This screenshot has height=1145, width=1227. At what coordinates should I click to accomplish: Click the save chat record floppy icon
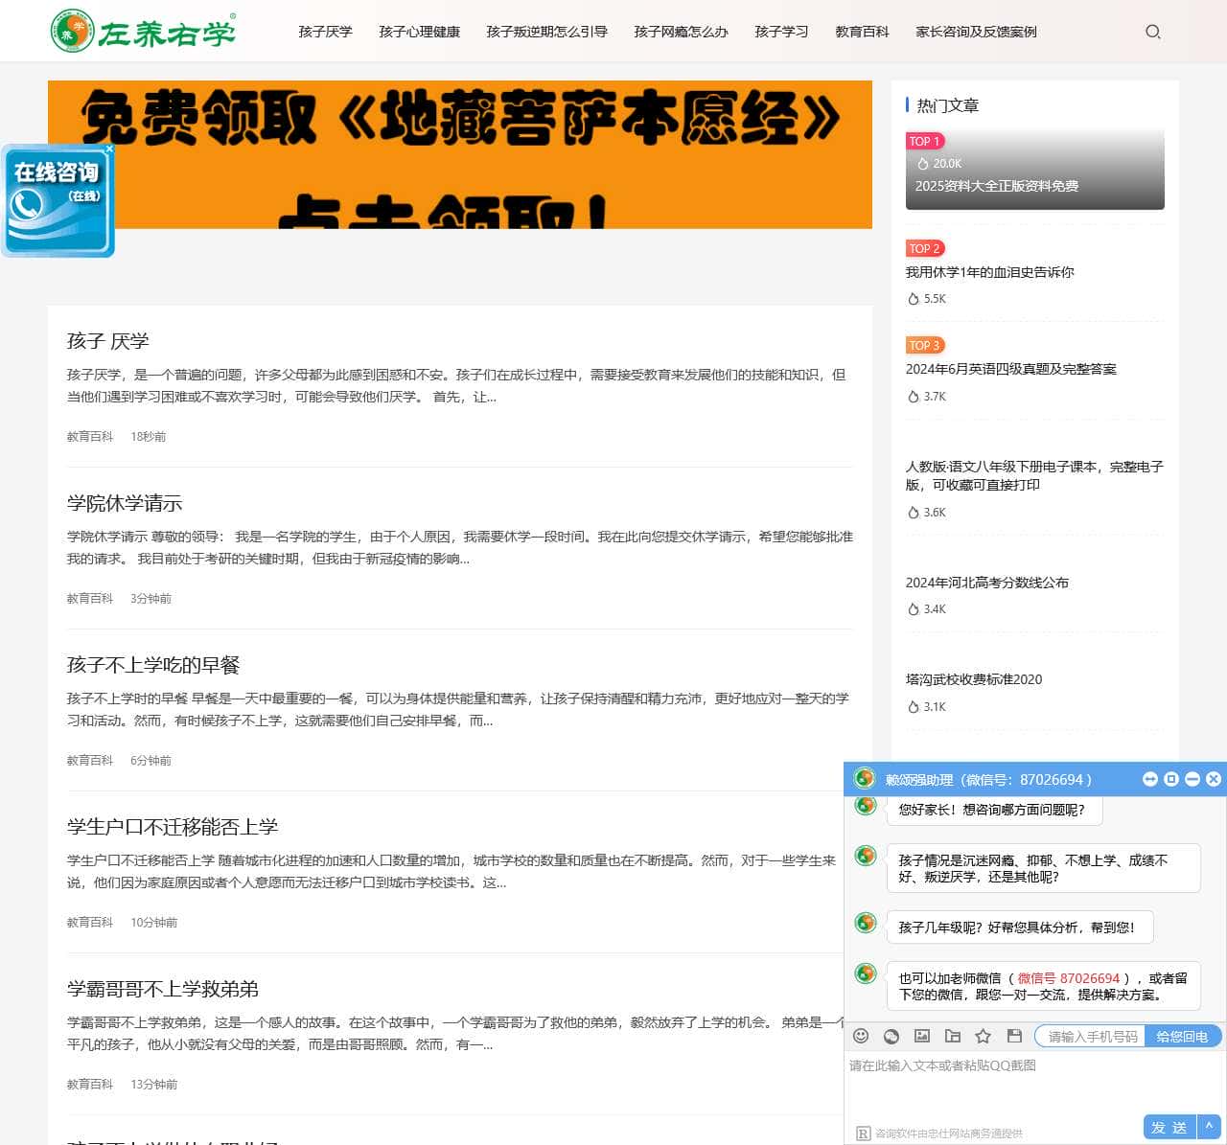[1014, 1036]
